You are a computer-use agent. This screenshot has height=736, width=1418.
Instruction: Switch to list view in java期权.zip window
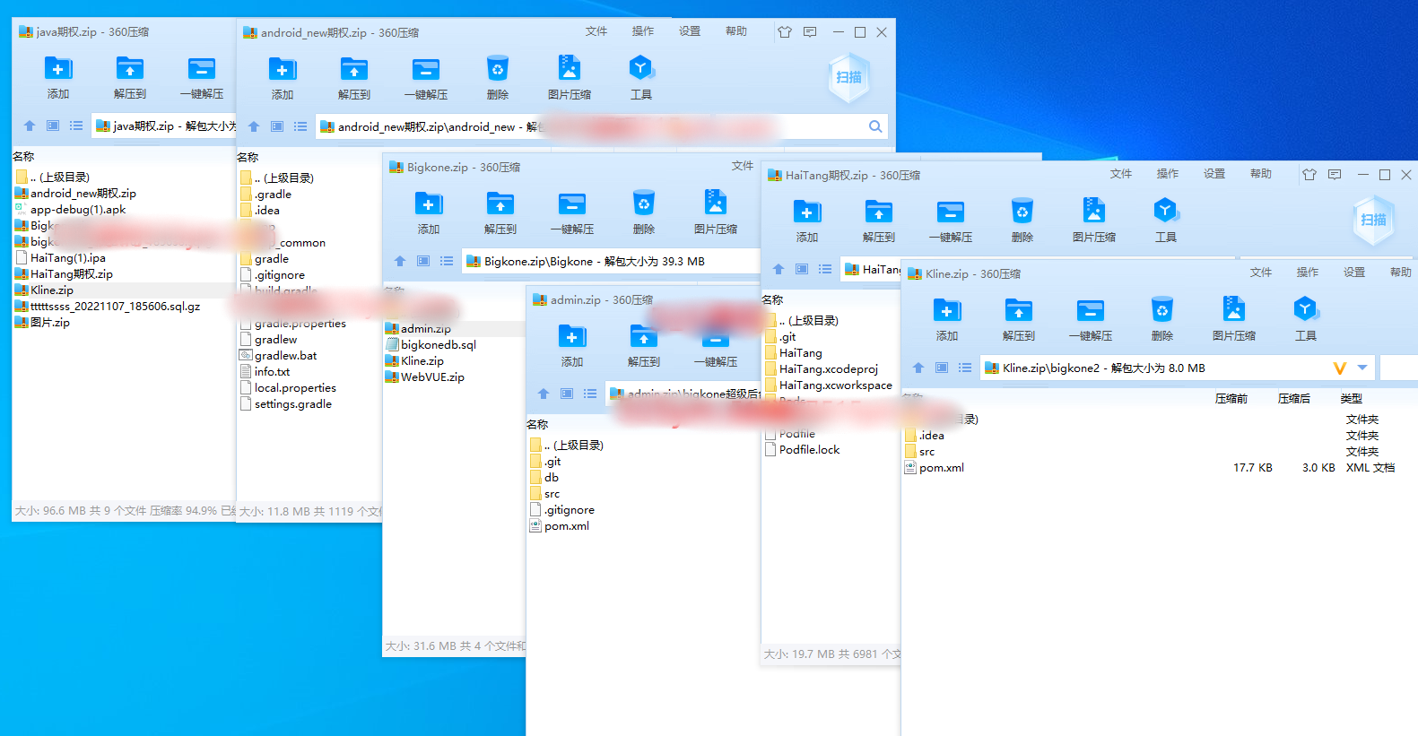pyautogui.click(x=76, y=126)
